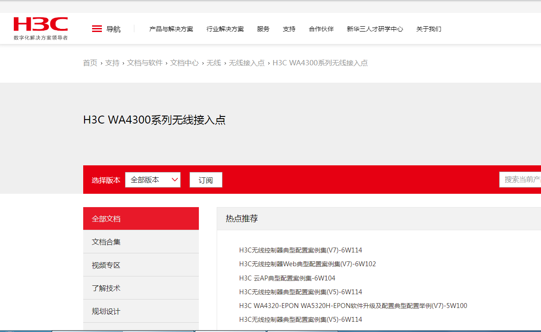This screenshot has height=332, width=541.
Task: Focus the 搜索当前产品 search field
Action: point(520,180)
